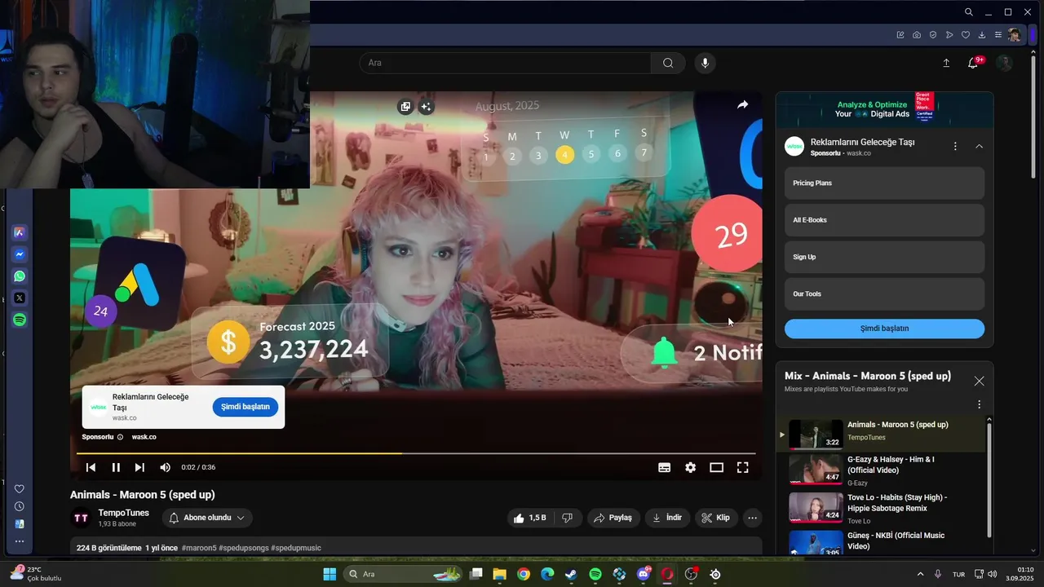The image size is (1044, 587).
Task: Share the ad video via arrow
Action: click(742, 105)
